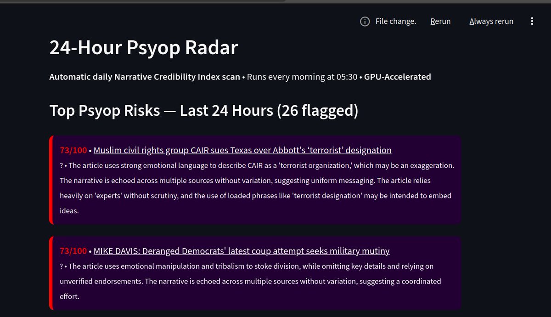551x317 pixels.
Task: Click the red risk bar beside the CAIR article
Action: click(x=51, y=179)
